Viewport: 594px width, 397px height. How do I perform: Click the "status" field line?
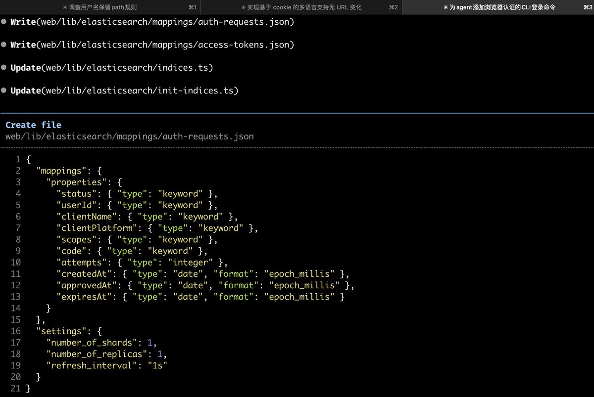(137, 193)
